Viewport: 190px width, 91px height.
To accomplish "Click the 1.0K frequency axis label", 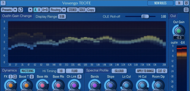I will 98,65.
